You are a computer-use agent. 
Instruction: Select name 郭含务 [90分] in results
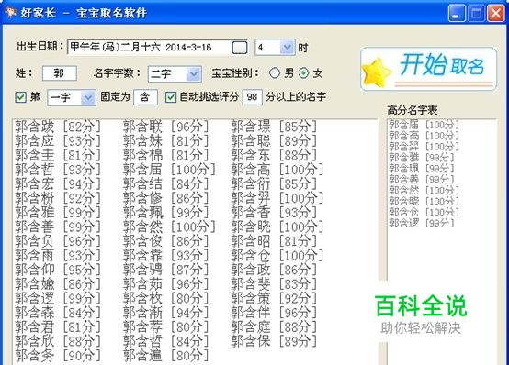(x=58, y=356)
